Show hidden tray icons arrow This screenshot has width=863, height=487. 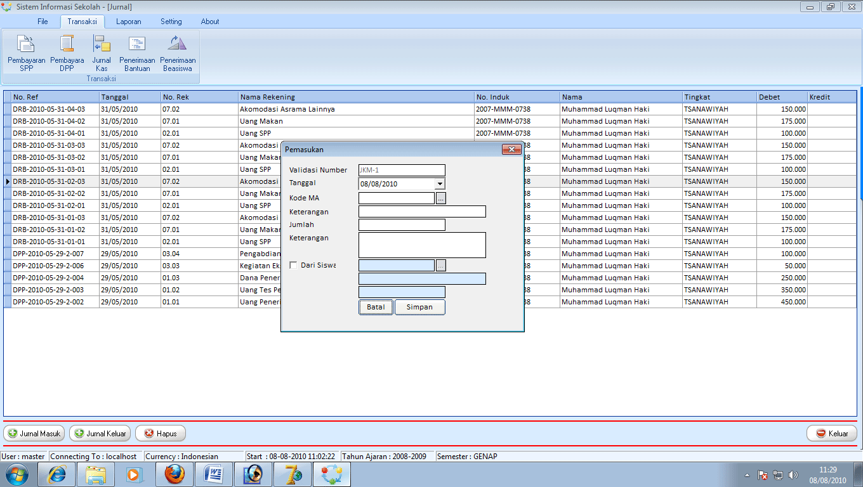point(748,475)
